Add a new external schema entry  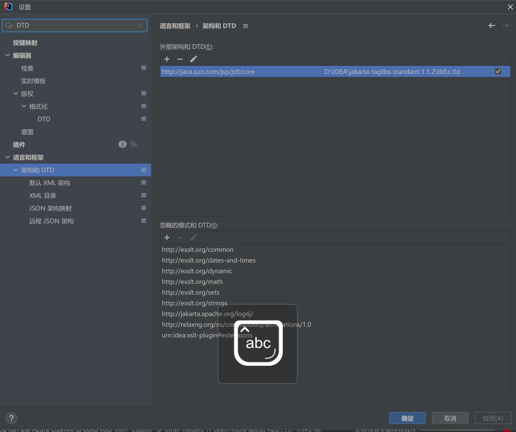tap(167, 59)
